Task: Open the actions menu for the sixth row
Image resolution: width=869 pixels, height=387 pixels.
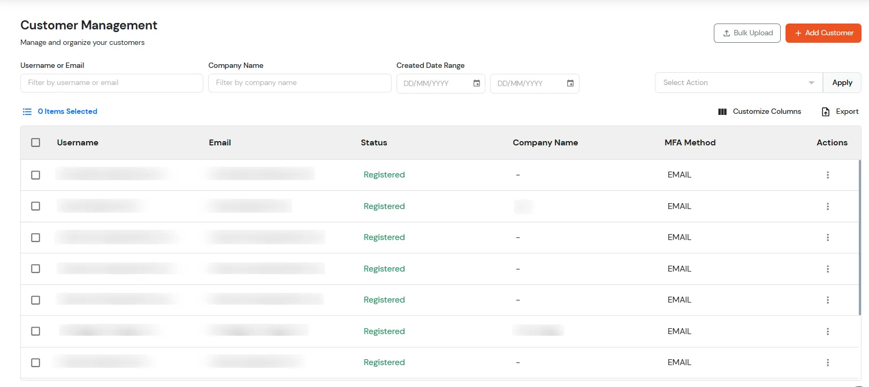Action: pos(828,331)
